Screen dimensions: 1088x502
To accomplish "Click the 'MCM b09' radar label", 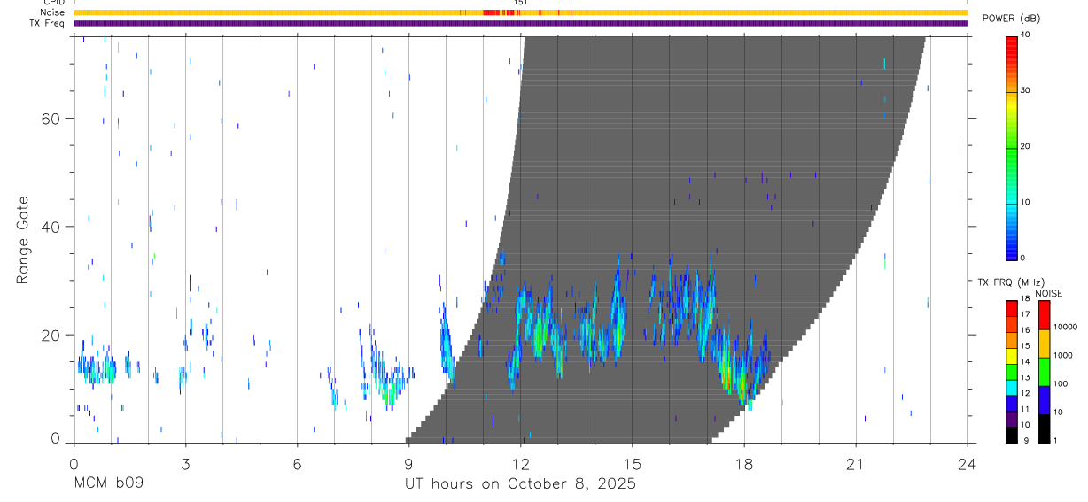I will click(108, 484).
